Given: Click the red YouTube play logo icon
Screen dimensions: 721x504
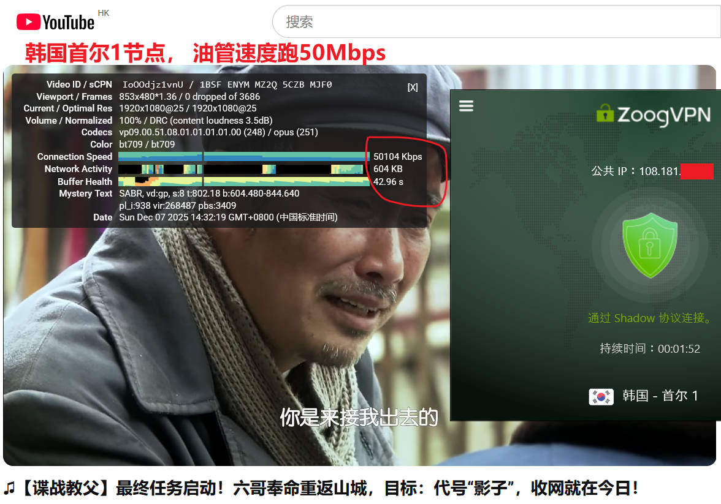Looking at the screenshot, I should [28, 23].
